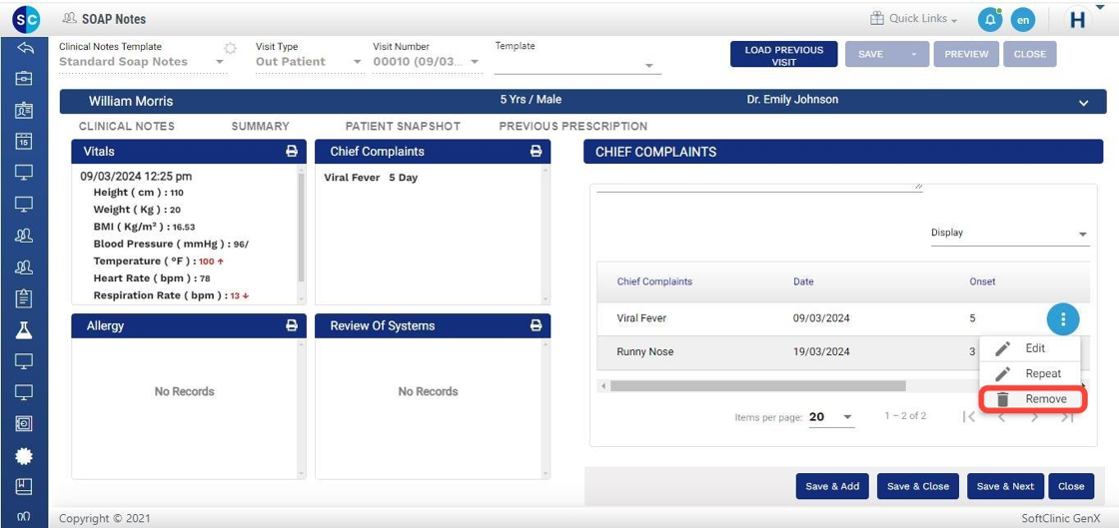Screen dimensions: 1119x528
Task: Click the Allergy panel print icon
Action: 292,326
